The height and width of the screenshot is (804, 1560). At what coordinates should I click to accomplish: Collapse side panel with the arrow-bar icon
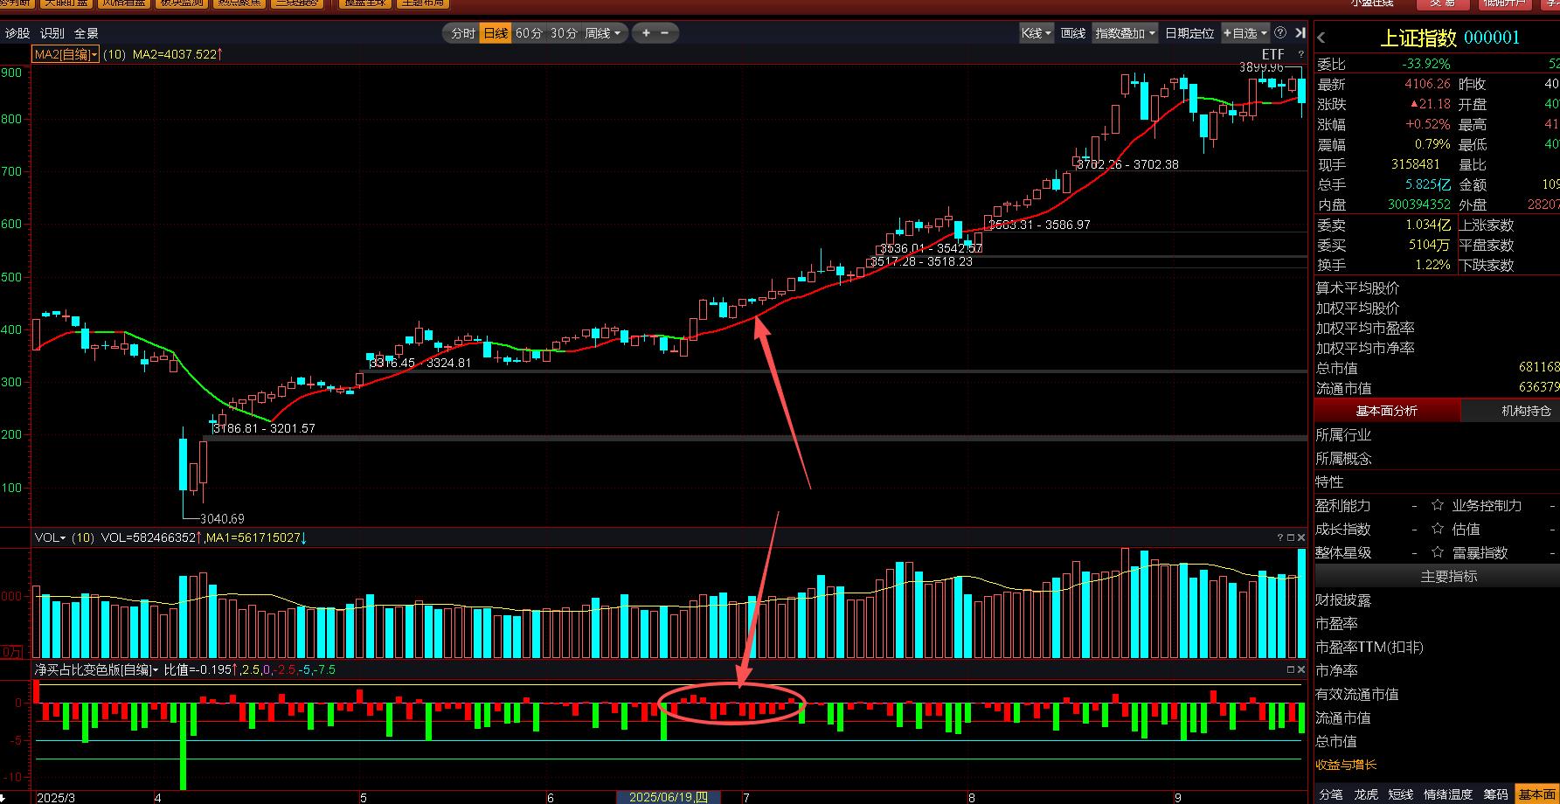[x=1300, y=33]
